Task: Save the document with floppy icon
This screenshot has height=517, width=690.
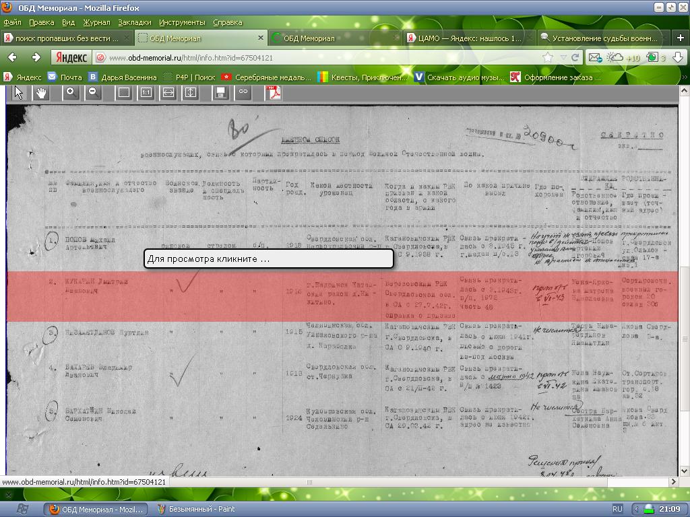Action: (x=220, y=93)
